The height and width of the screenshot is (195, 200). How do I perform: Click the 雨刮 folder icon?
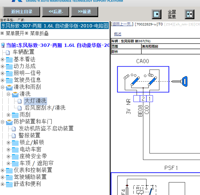click(x=15, y=115)
